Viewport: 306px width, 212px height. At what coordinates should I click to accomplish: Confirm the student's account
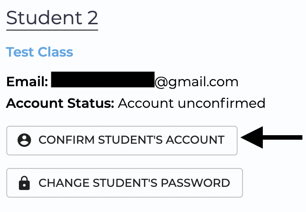(x=122, y=141)
